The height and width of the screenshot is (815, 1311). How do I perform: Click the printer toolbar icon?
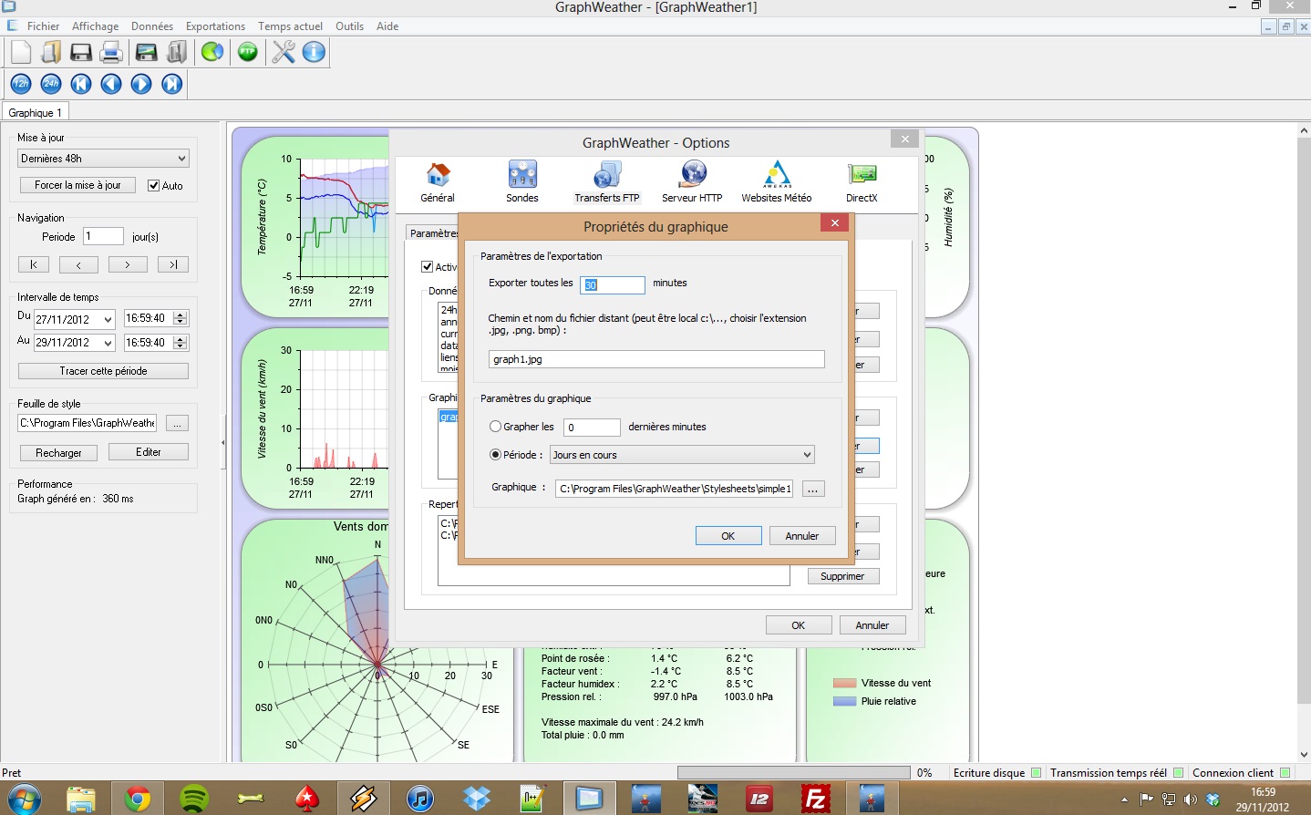pos(111,52)
